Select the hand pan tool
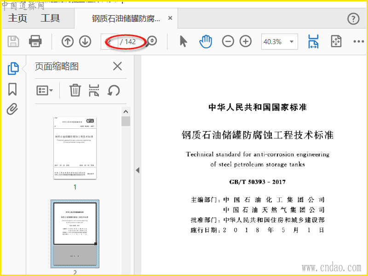 (x=206, y=41)
